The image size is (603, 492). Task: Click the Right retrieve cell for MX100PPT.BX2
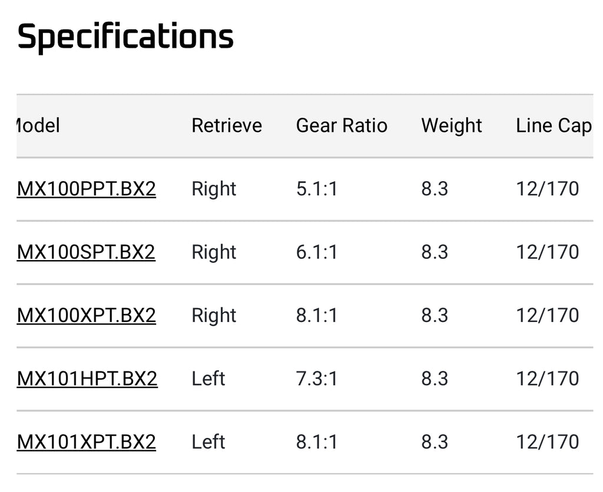point(214,189)
